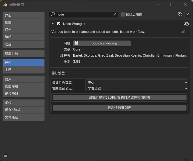Open the 隐藏混合节点 dropdown

[x=137, y=88]
